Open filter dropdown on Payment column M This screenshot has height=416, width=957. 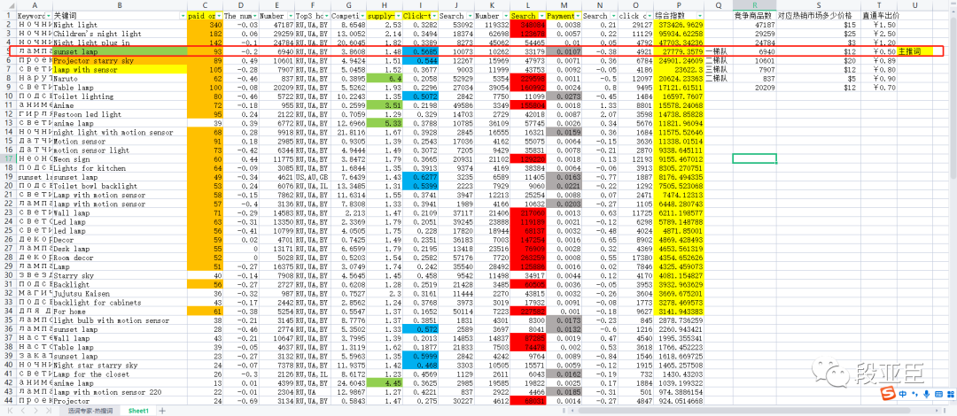coord(577,15)
